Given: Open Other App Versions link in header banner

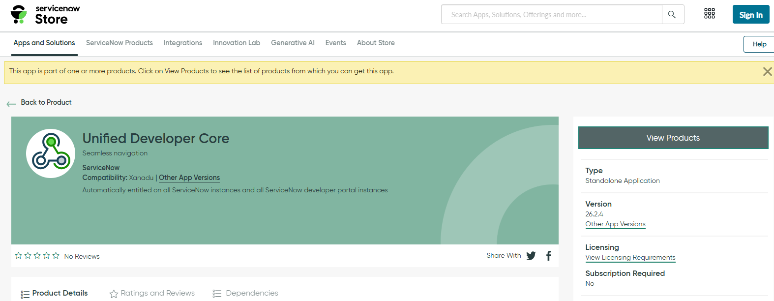Looking at the screenshot, I should 189,178.
